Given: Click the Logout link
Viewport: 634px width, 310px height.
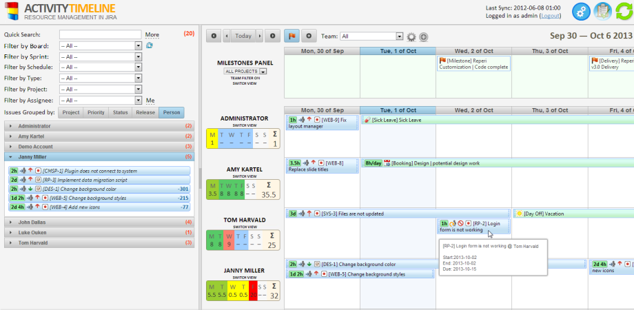Looking at the screenshot, I should pos(550,15).
